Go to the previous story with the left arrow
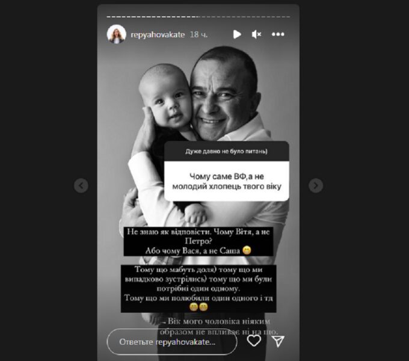 (x=81, y=185)
